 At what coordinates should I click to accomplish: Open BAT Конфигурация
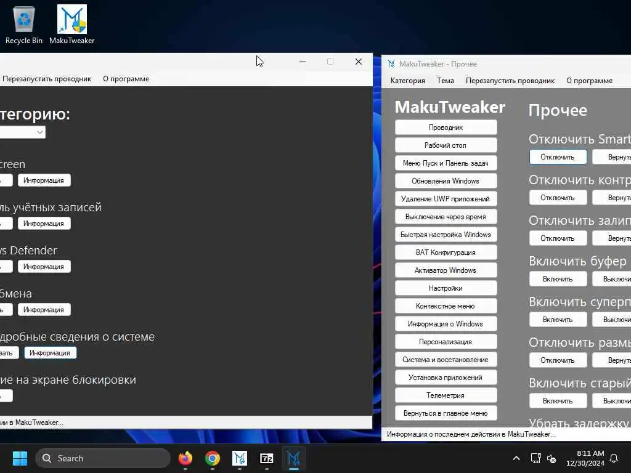point(446,253)
